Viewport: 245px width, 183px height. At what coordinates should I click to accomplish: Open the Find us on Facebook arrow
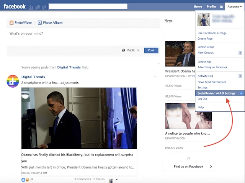[211, 167]
